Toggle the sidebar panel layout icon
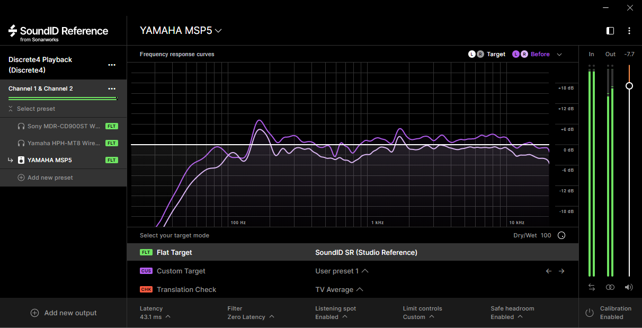This screenshot has height=328, width=642. click(610, 31)
